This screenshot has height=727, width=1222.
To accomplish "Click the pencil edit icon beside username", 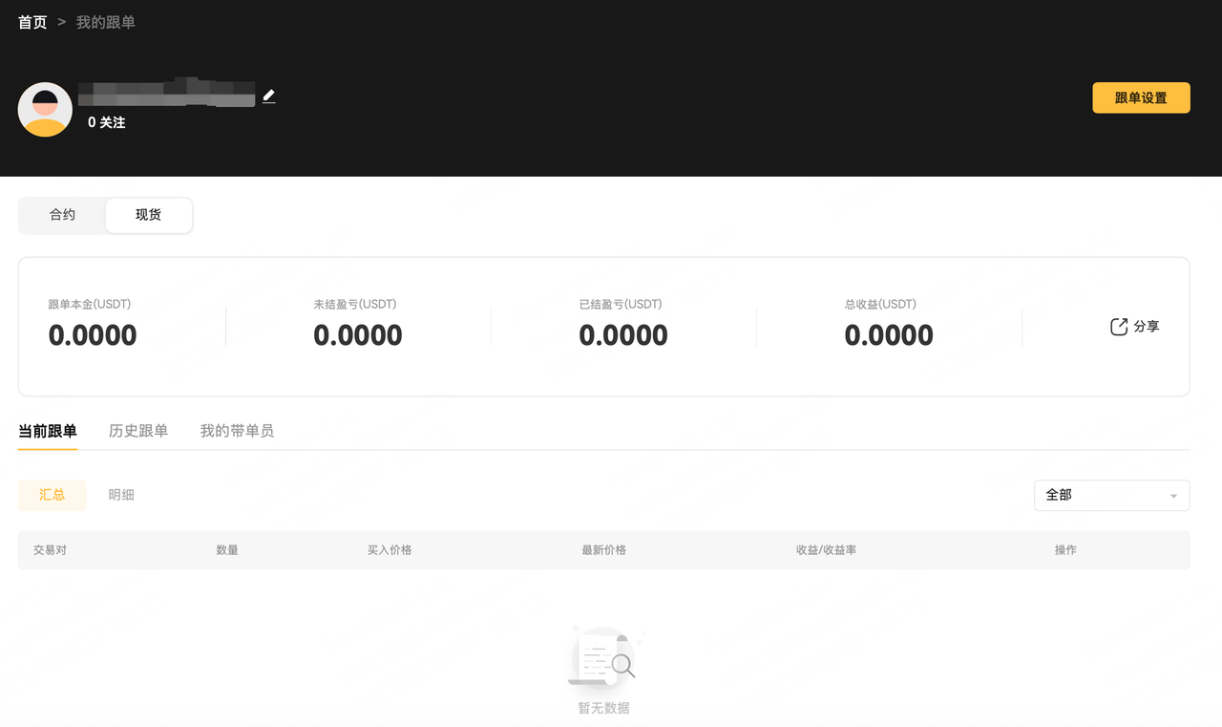I will [269, 96].
